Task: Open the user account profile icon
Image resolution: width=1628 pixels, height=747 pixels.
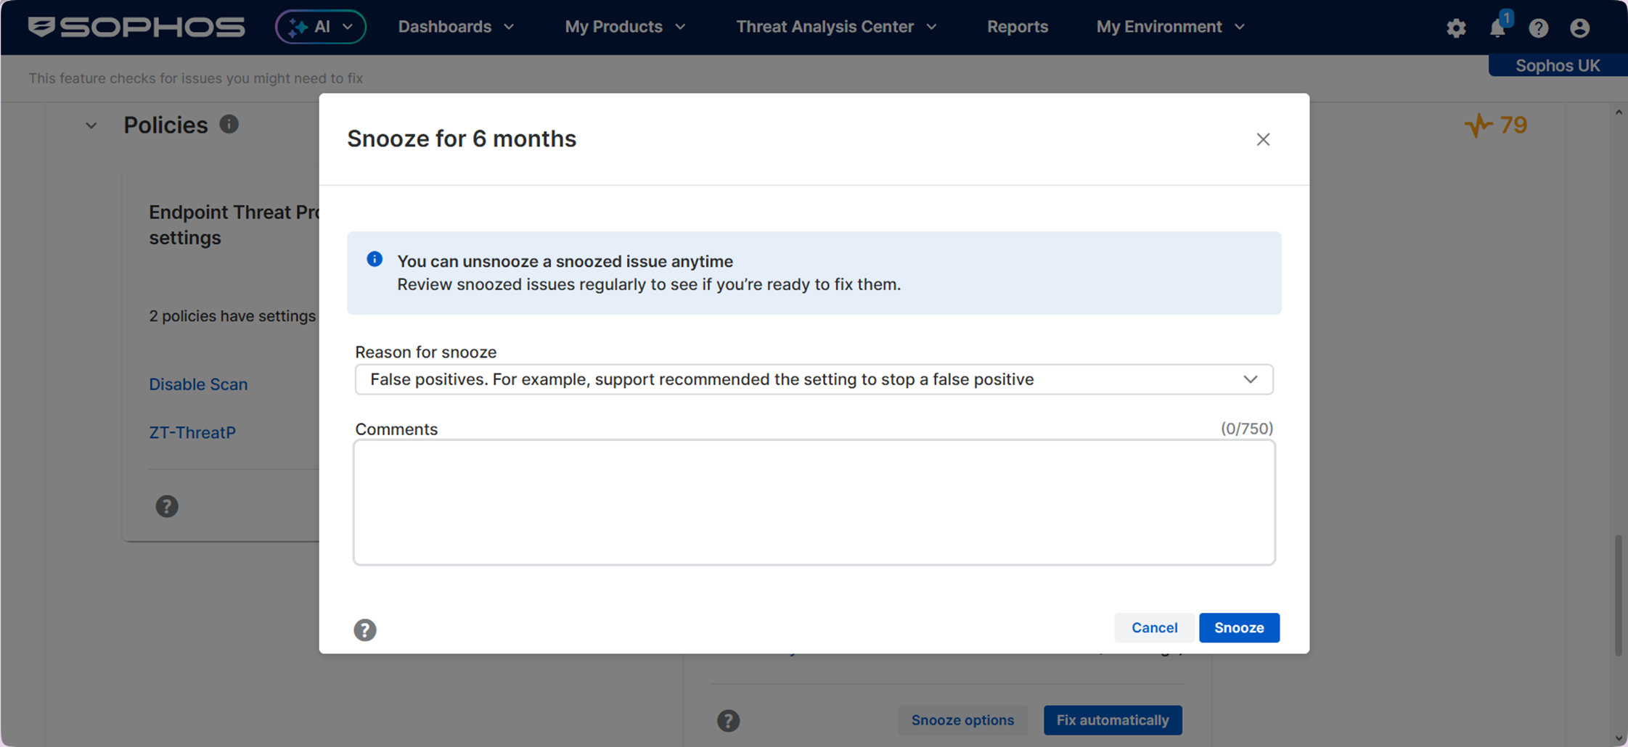Action: (x=1579, y=28)
